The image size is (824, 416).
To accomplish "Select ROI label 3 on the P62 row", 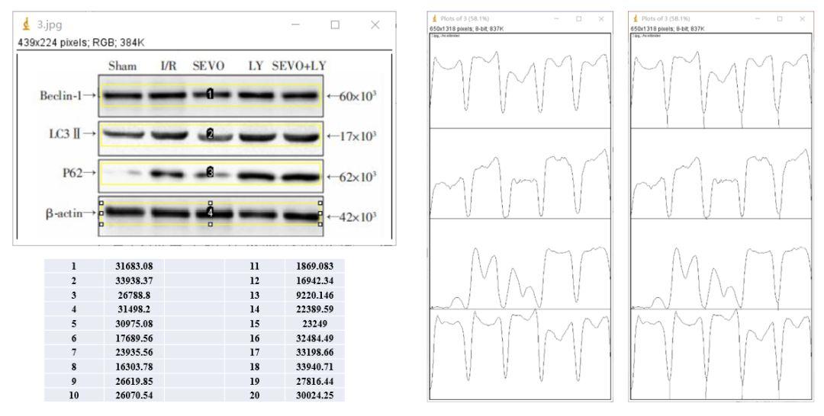I will [x=210, y=172].
